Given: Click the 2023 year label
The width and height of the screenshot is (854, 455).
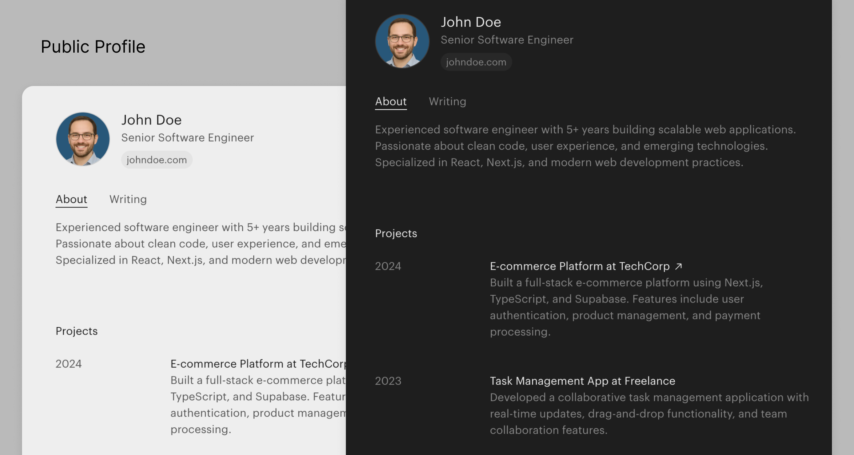Looking at the screenshot, I should coord(388,381).
